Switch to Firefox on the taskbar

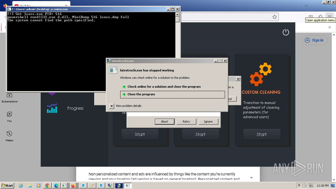coord(73,186)
